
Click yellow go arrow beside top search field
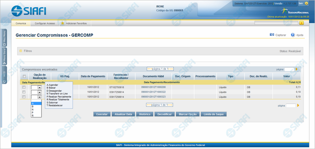301,23
